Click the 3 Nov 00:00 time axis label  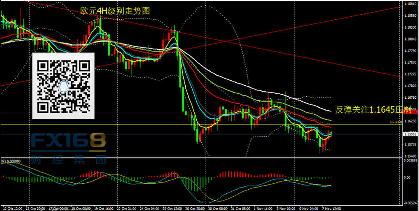[285, 208]
